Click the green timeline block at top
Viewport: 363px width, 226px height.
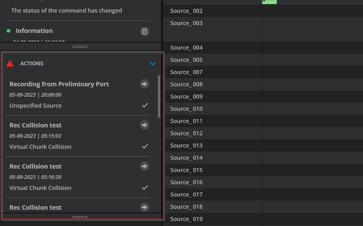(269, 1)
